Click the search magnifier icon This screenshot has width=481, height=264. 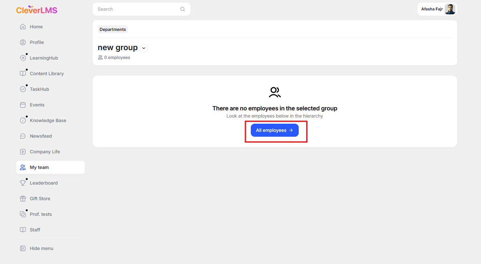[183, 9]
